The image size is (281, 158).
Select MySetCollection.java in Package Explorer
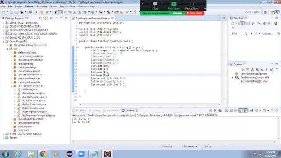pyautogui.click(x=32, y=108)
